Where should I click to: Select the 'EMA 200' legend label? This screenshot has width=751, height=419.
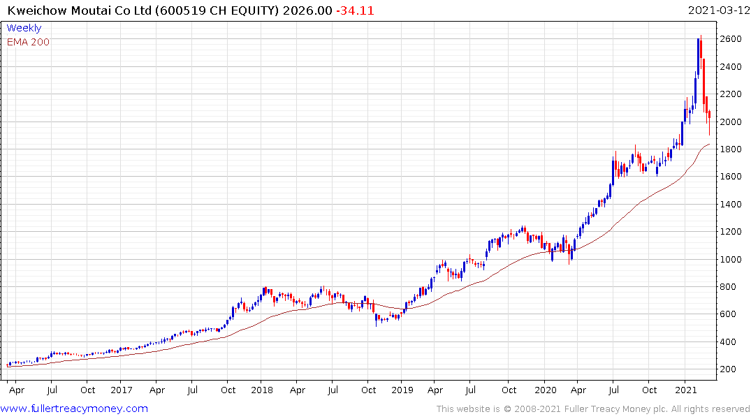click(x=28, y=42)
